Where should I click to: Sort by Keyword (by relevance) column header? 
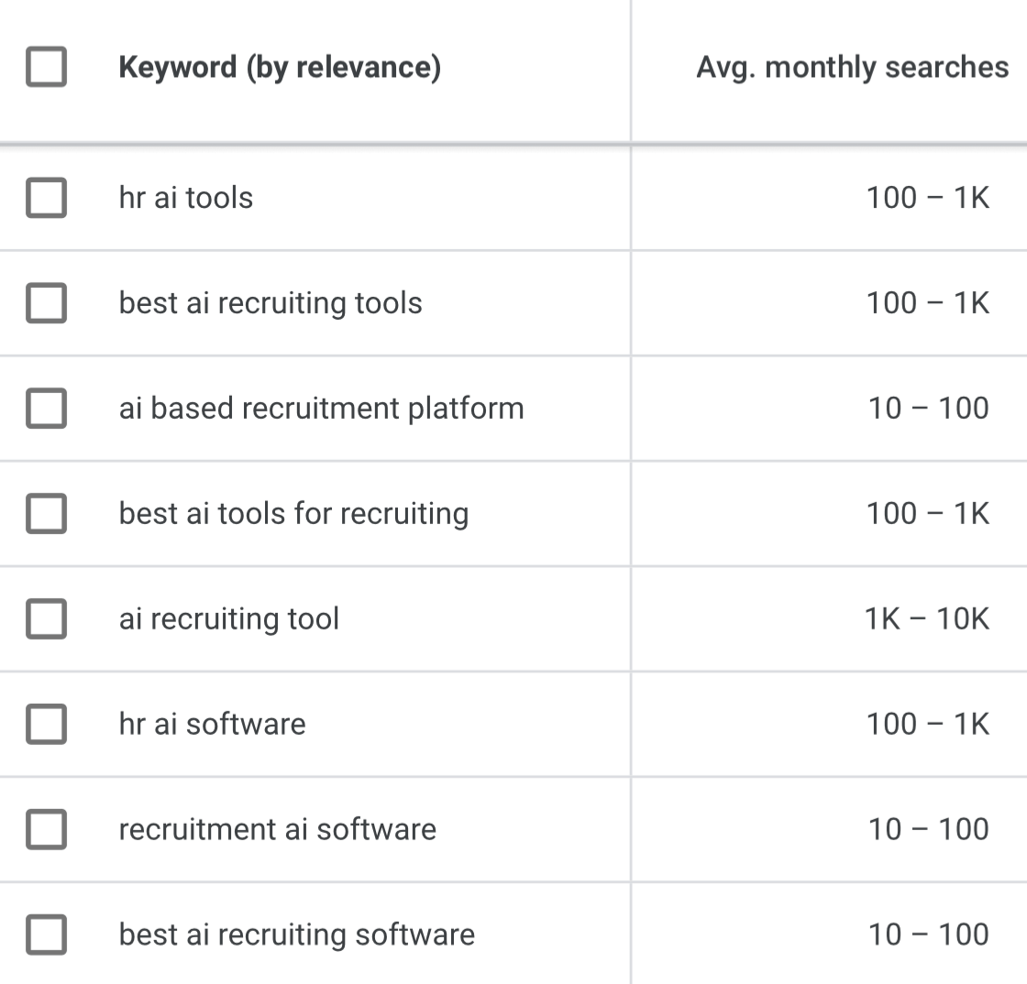point(280,68)
